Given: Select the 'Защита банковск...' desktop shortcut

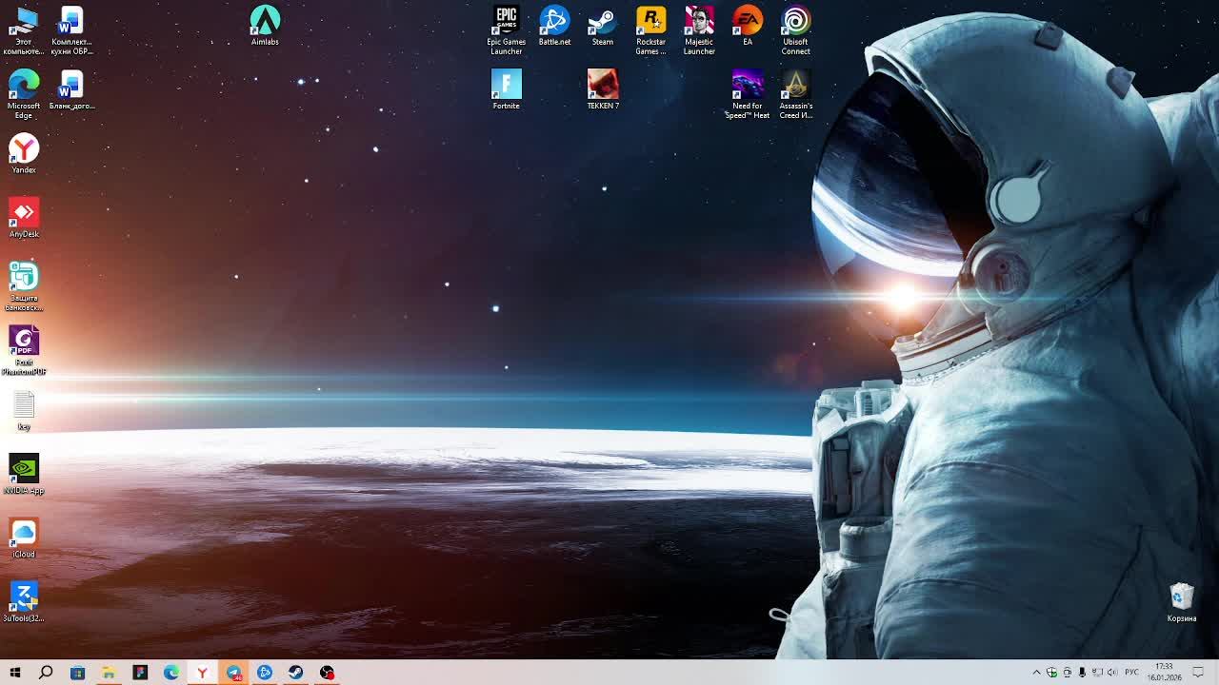Looking at the screenshot, I should tap(24, 286).
